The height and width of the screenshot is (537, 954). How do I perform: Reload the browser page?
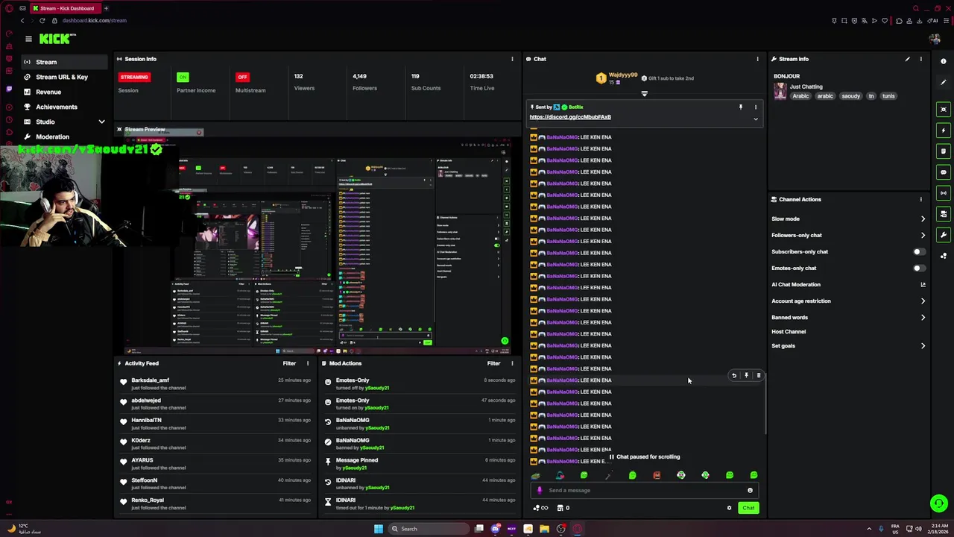(x=42, y=20)
